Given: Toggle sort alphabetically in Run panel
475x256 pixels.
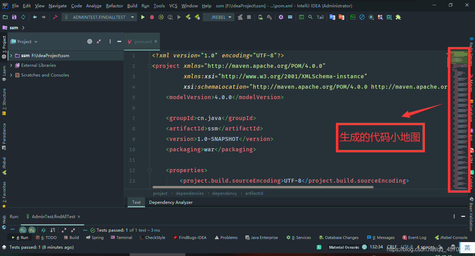Looking at the screenshot, I should (x=43, y=230).
